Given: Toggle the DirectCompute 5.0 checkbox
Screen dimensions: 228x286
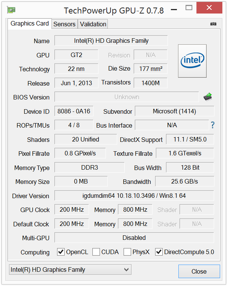Looking at the screenshot, I should coord(159,252).
